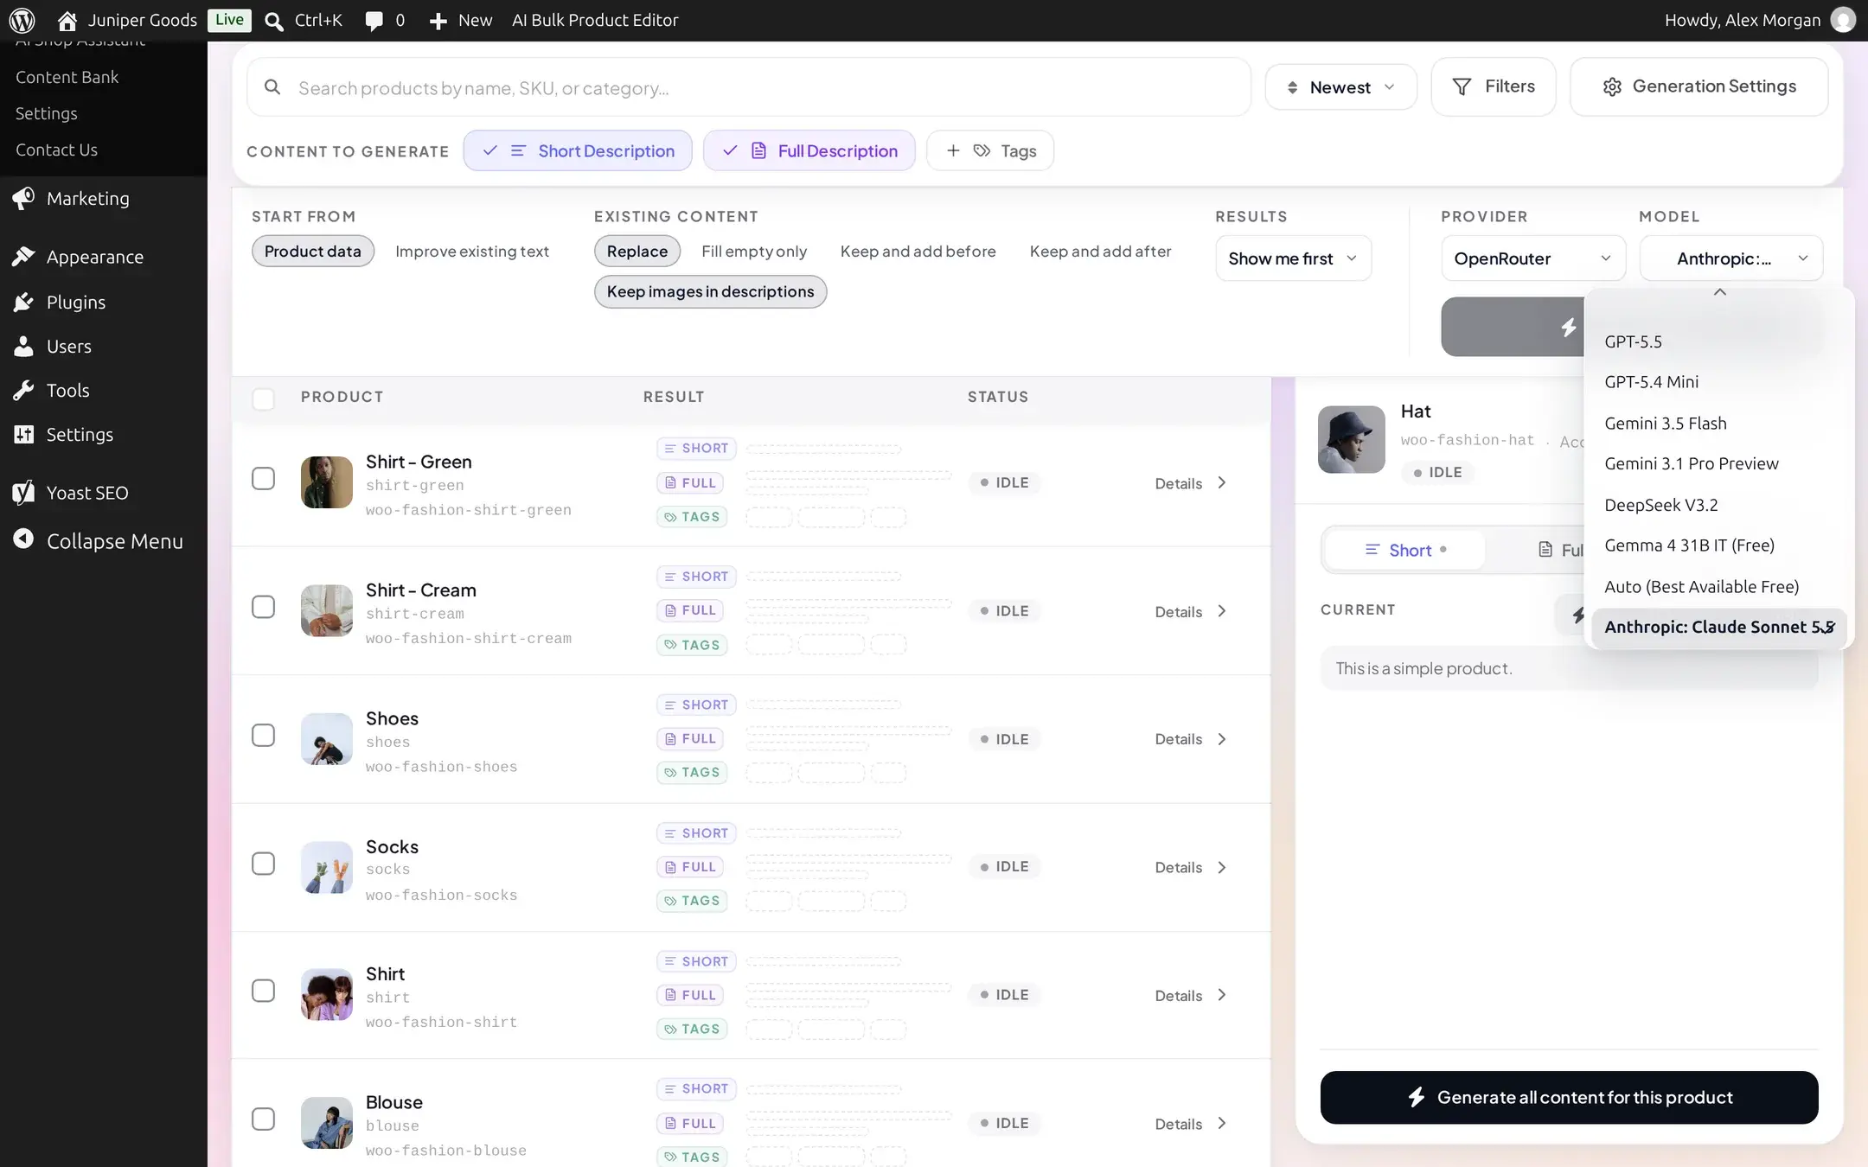Click the Hat product thumbnail
1868x1167 pixels.
pos(1351,439)
